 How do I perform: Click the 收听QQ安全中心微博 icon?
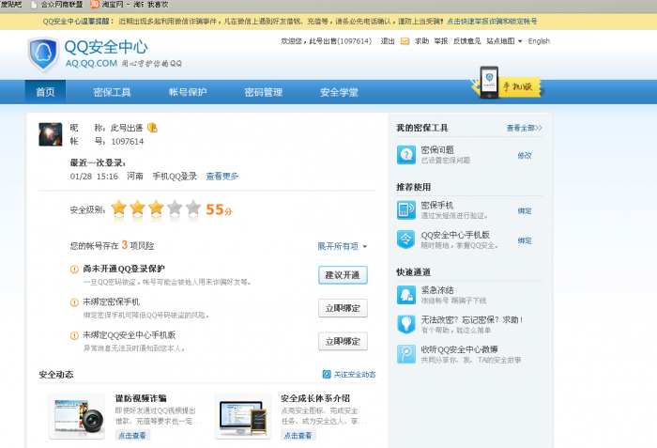(x=406, y=354)
